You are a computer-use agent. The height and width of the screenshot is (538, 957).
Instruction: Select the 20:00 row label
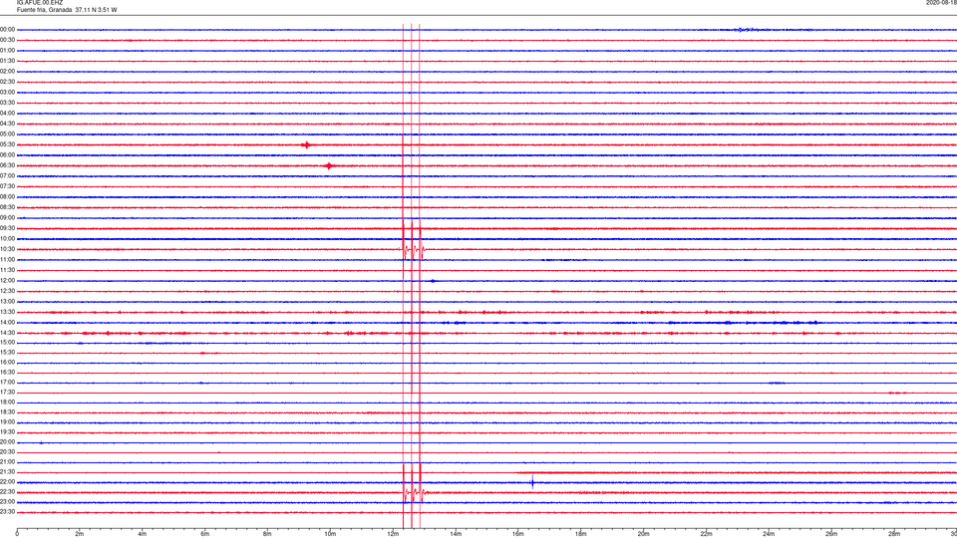tap(7, 442)
